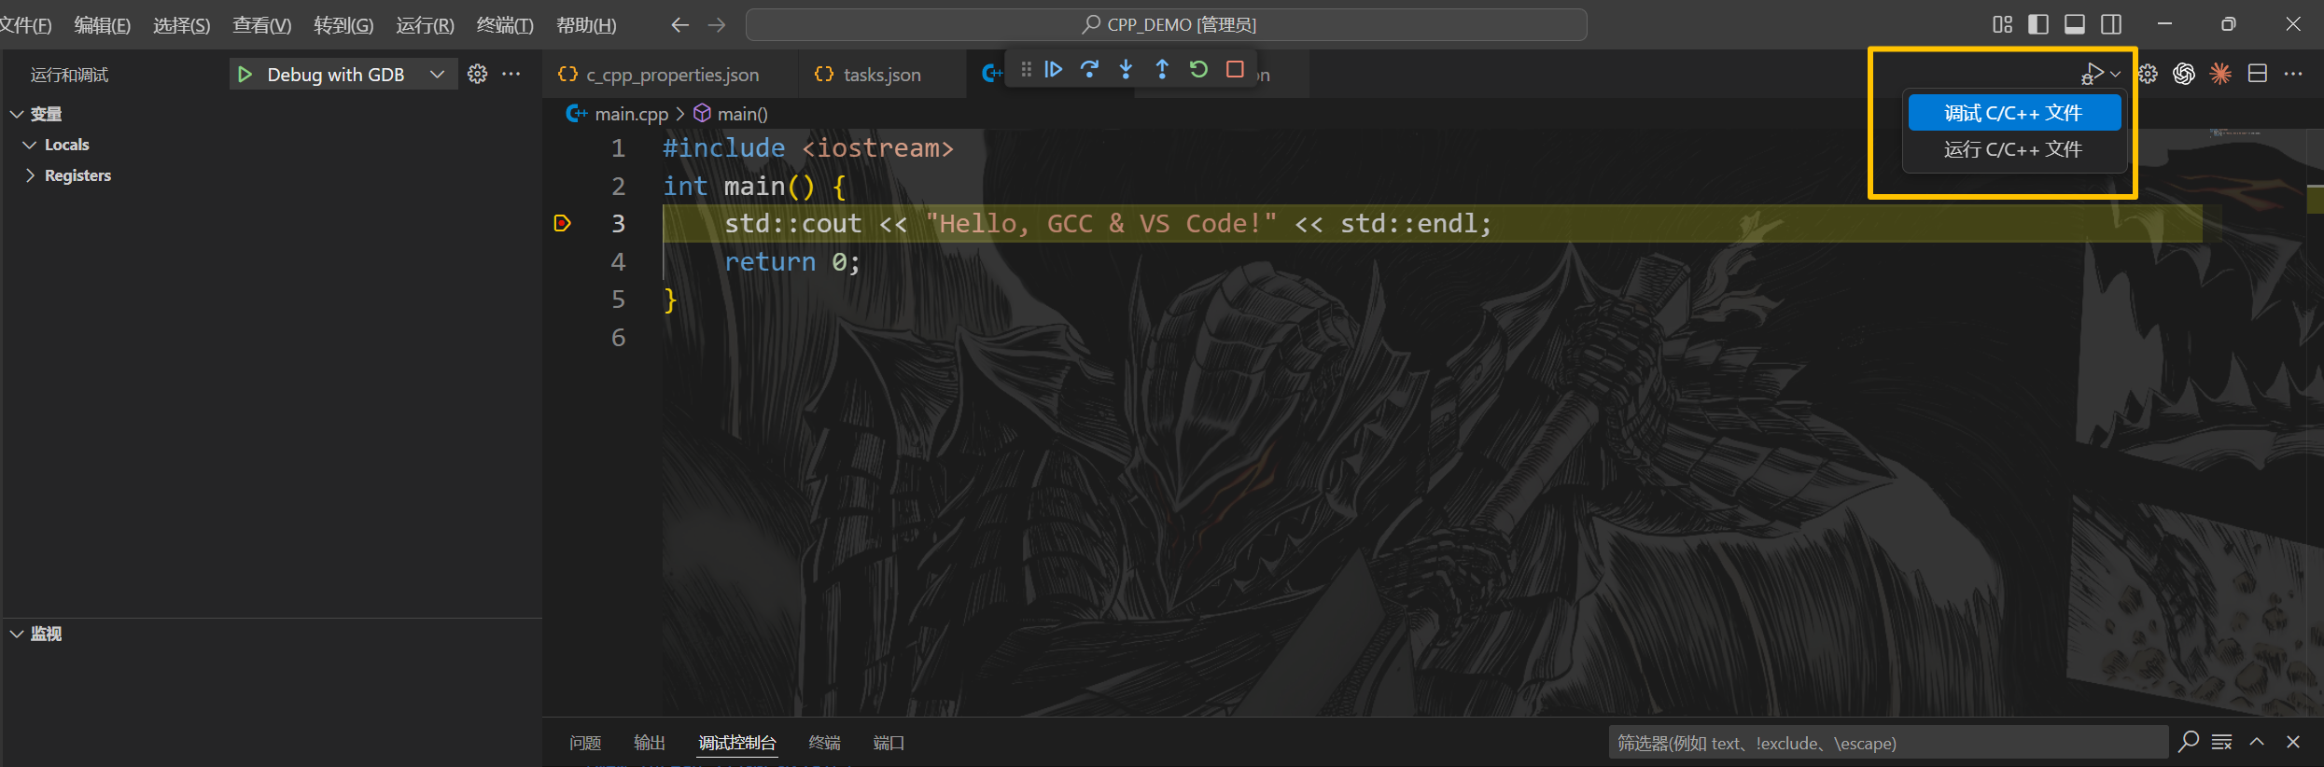Viewport: 2324px width, 767px height.
Task: Click line 4 return statement
Action: [x=792, y=262]
